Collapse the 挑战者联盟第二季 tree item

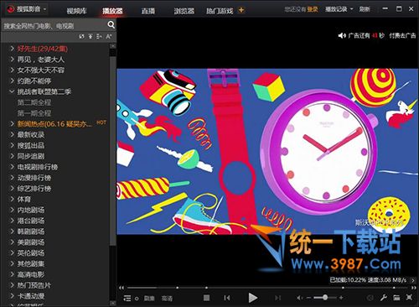pyautogui.click(x=12, y=91)
